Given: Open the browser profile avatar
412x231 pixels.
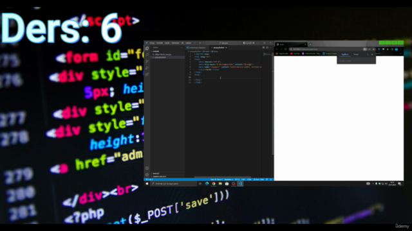Looking at the screenshot, I should tap(397, 49).
